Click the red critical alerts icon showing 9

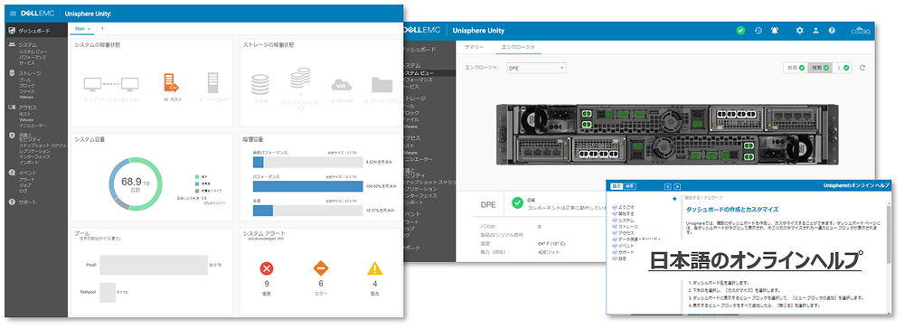click(267, 268)
